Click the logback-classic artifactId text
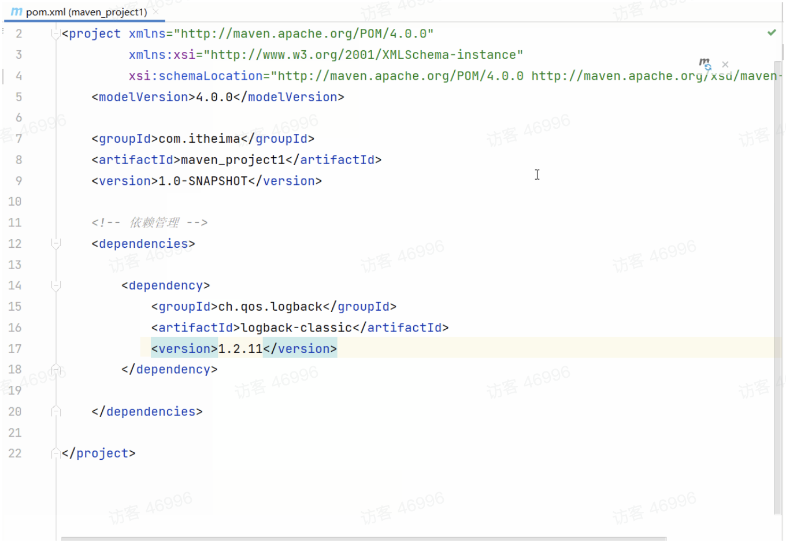Viewport: 786px width, 543px height. pos(296,328)
